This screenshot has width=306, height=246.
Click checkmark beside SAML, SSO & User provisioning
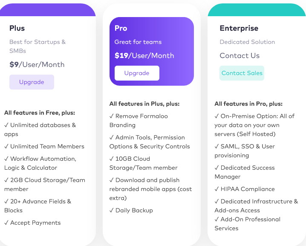point(217,146)
